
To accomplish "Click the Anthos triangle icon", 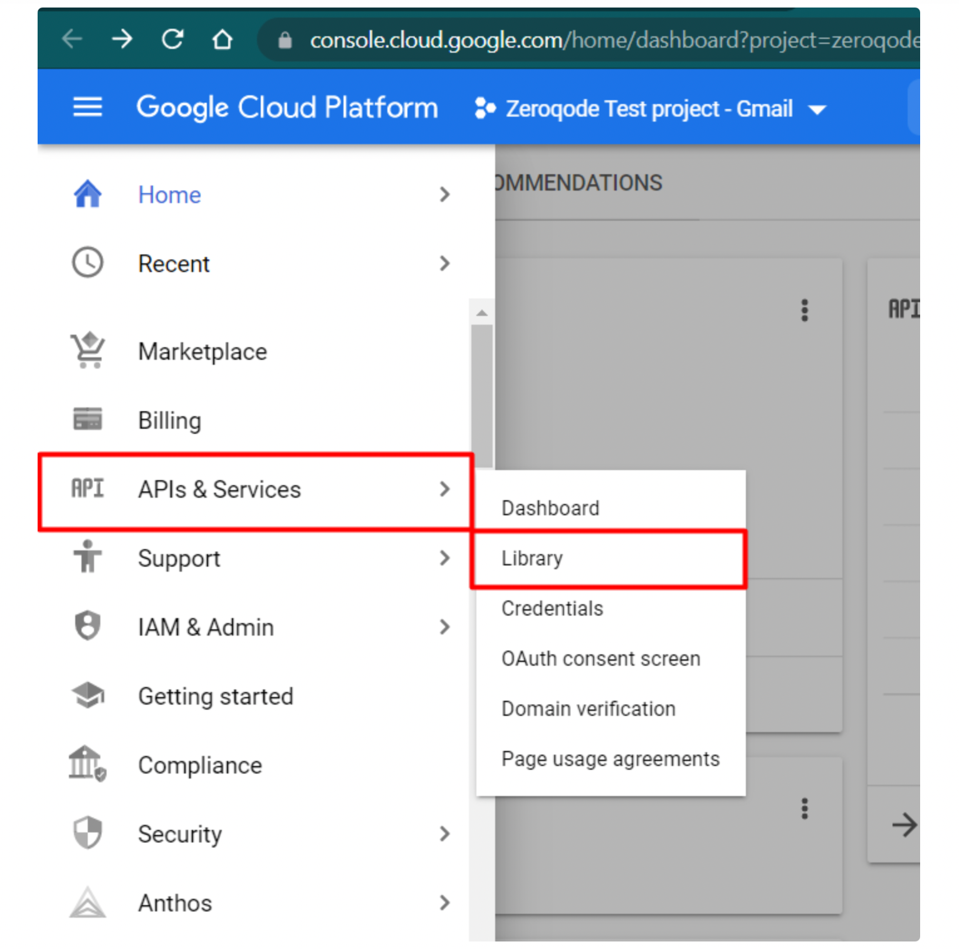I will [88, 902].
